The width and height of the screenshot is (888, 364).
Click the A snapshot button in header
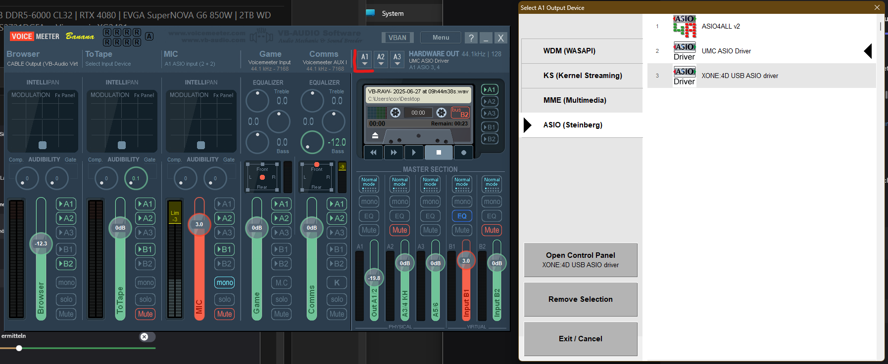point(149,37)
